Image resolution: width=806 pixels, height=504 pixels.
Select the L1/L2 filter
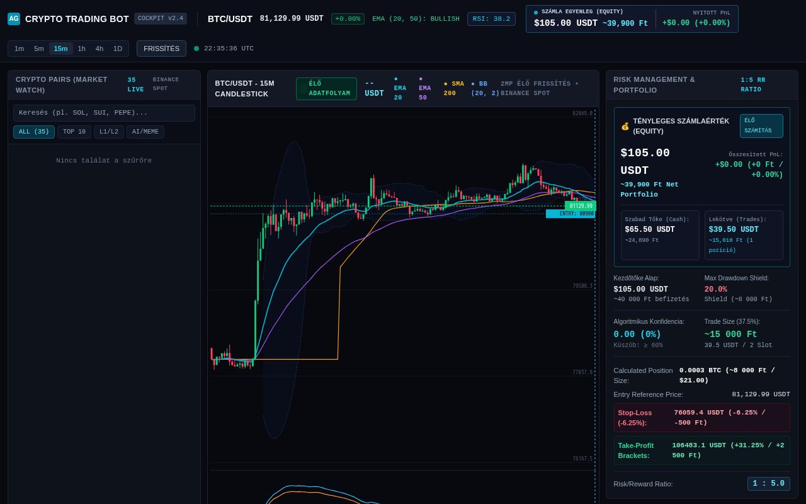109,132
